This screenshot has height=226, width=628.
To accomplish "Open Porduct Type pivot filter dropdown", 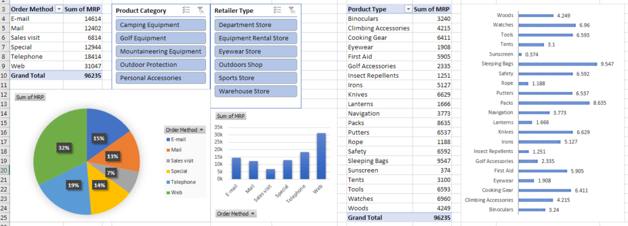I will coord(408,9).
